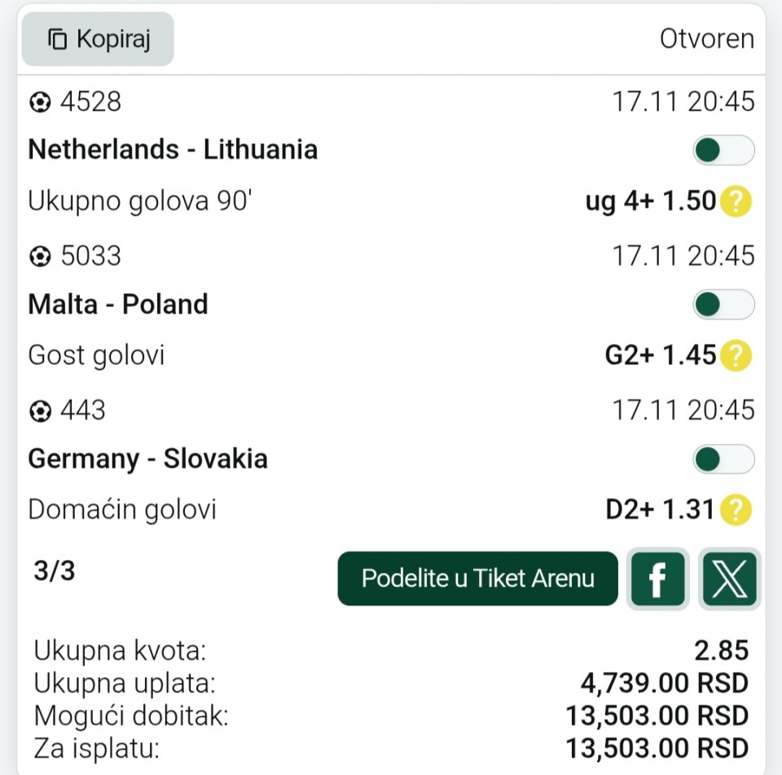This screenshot has width=782, height=775.
Task: Click soccer ball icon beside 5033
Action: point(39,258)
